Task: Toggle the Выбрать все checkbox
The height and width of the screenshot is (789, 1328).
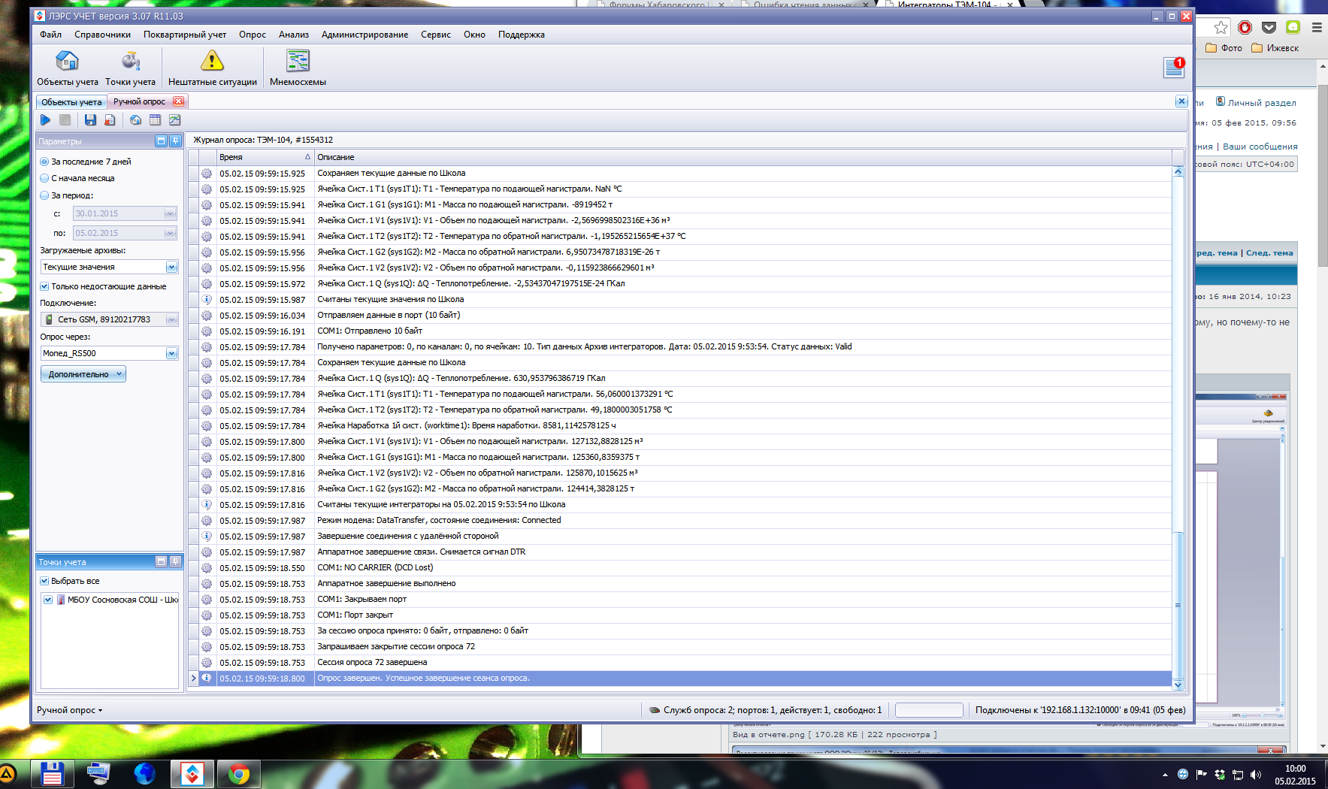Action: pyautogui.click(x=44, y=581)
